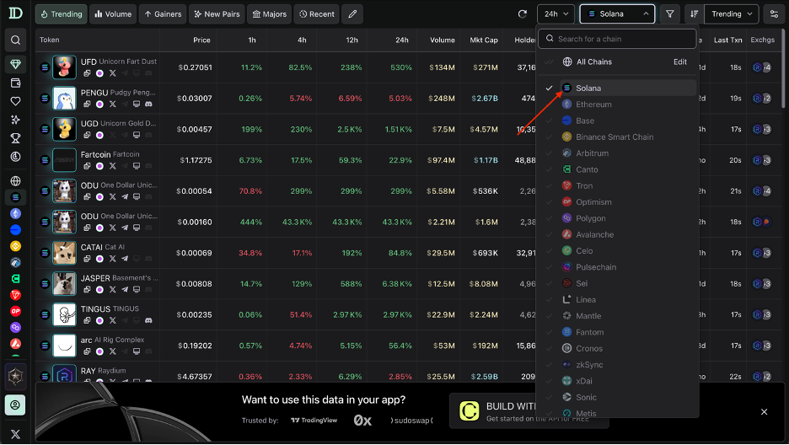This screenshot has height=445, width=789.
Task: Toggle the sort direction icon beside Trending
Action: pos(695,14)
